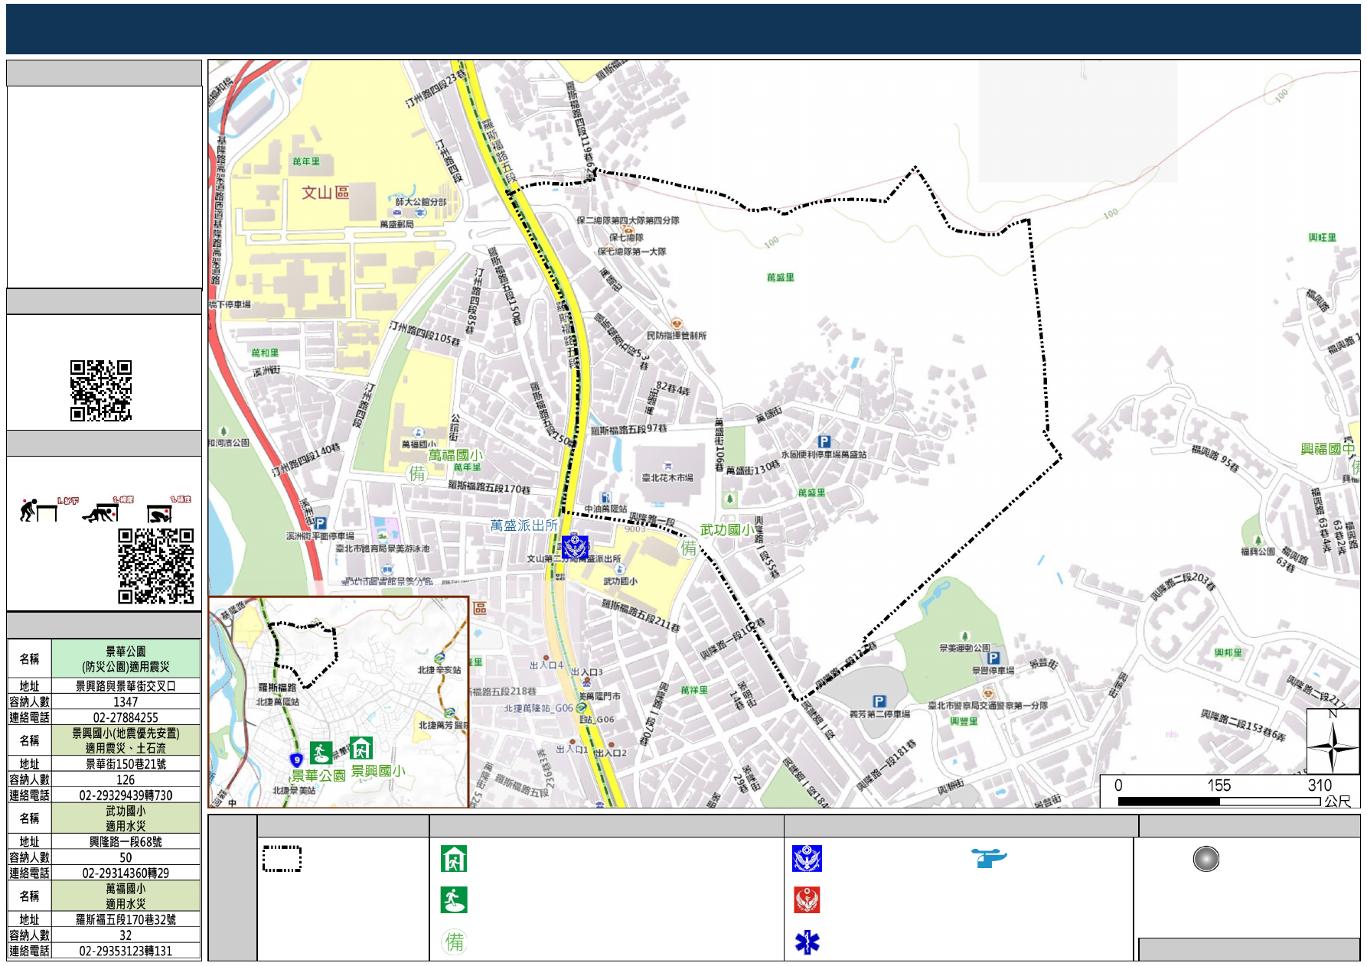This screenshot has width=1367, height=966.
Task: Click the 文山區 district label on the map
Action: point(325,193)
